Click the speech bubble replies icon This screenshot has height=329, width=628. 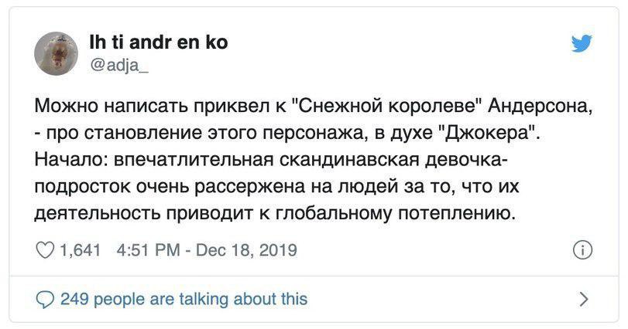pos(45,300)
